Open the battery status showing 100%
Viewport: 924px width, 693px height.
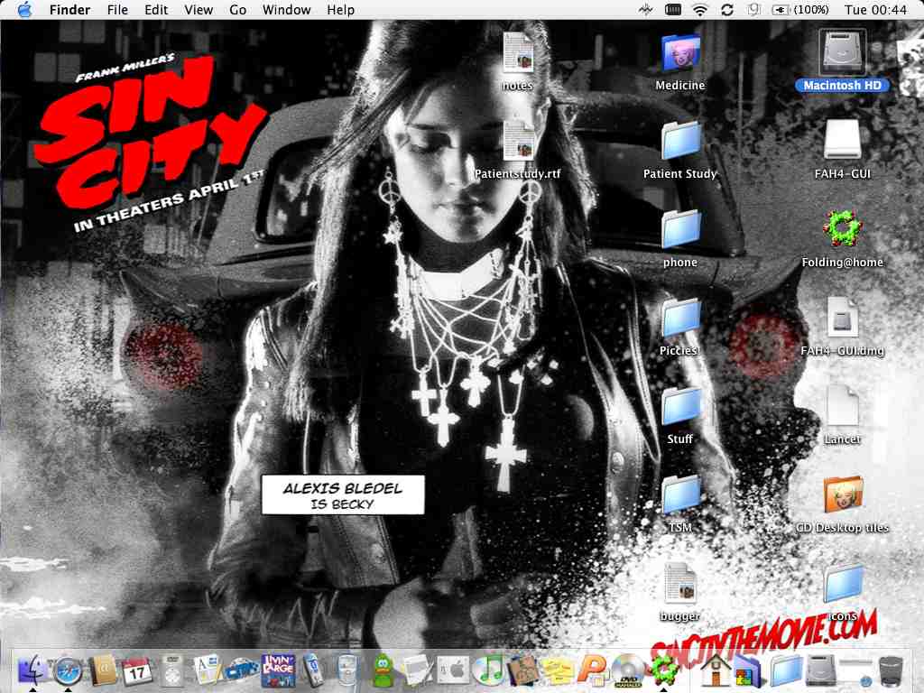(x=800, y=9)
